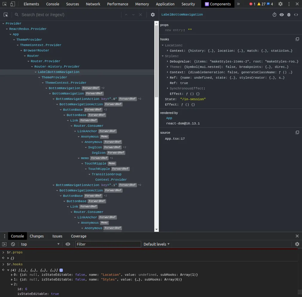302x297 pixels.
Task: Open the Coverage drawer tab
Action: [79, 236]
